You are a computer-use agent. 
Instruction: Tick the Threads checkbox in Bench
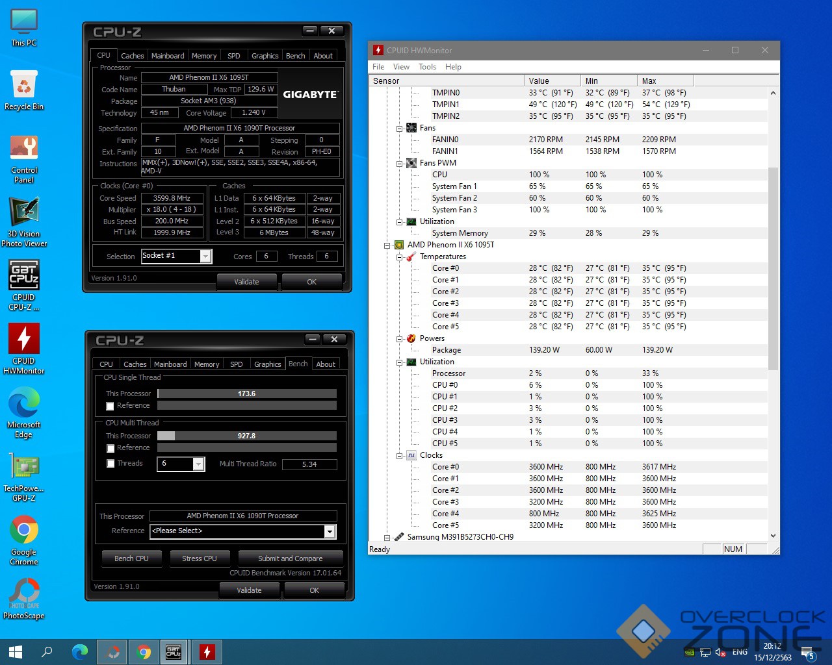click(110, 464)
